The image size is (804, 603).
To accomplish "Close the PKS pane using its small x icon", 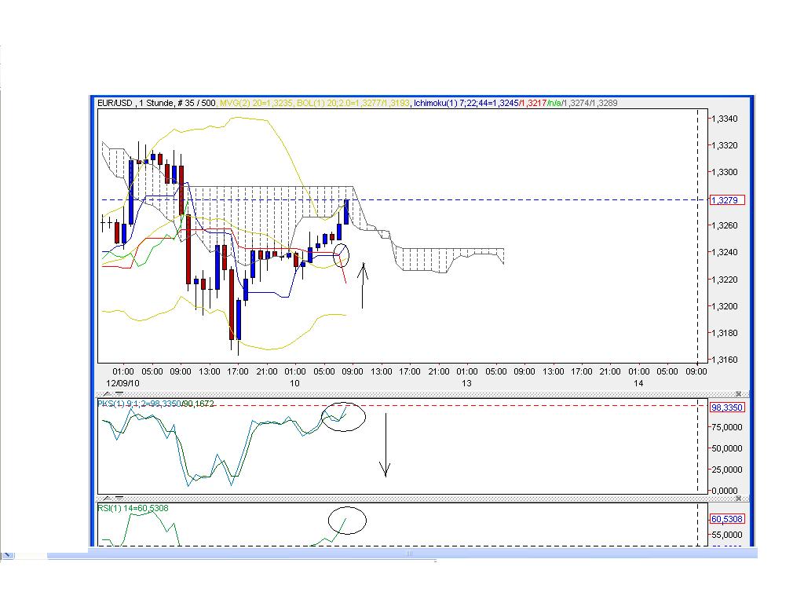I will click(738, 392).
